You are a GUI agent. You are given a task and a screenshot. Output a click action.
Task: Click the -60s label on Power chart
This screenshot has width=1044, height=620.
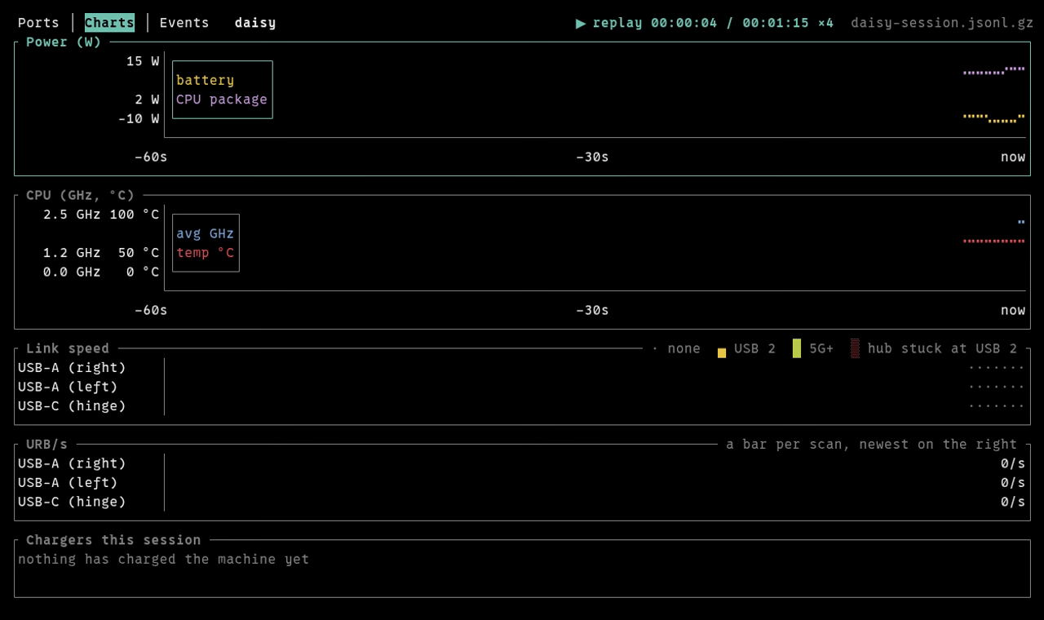pos(151,157)
